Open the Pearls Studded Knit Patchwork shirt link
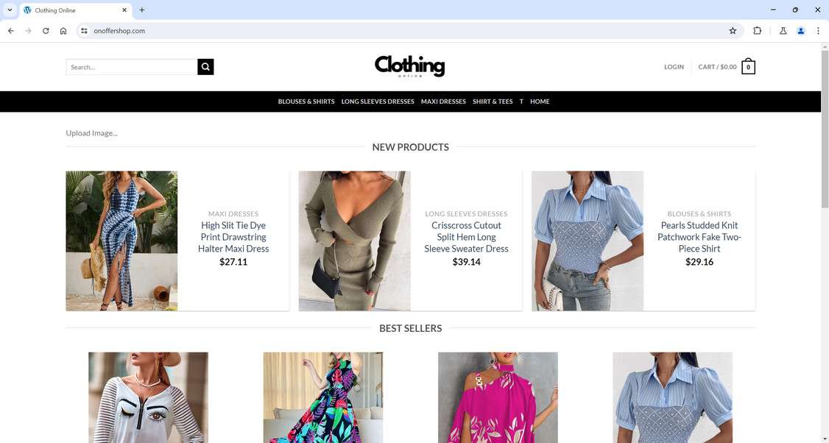The width and height of the screenshot is (829, 443). click(x=699, y=237)
